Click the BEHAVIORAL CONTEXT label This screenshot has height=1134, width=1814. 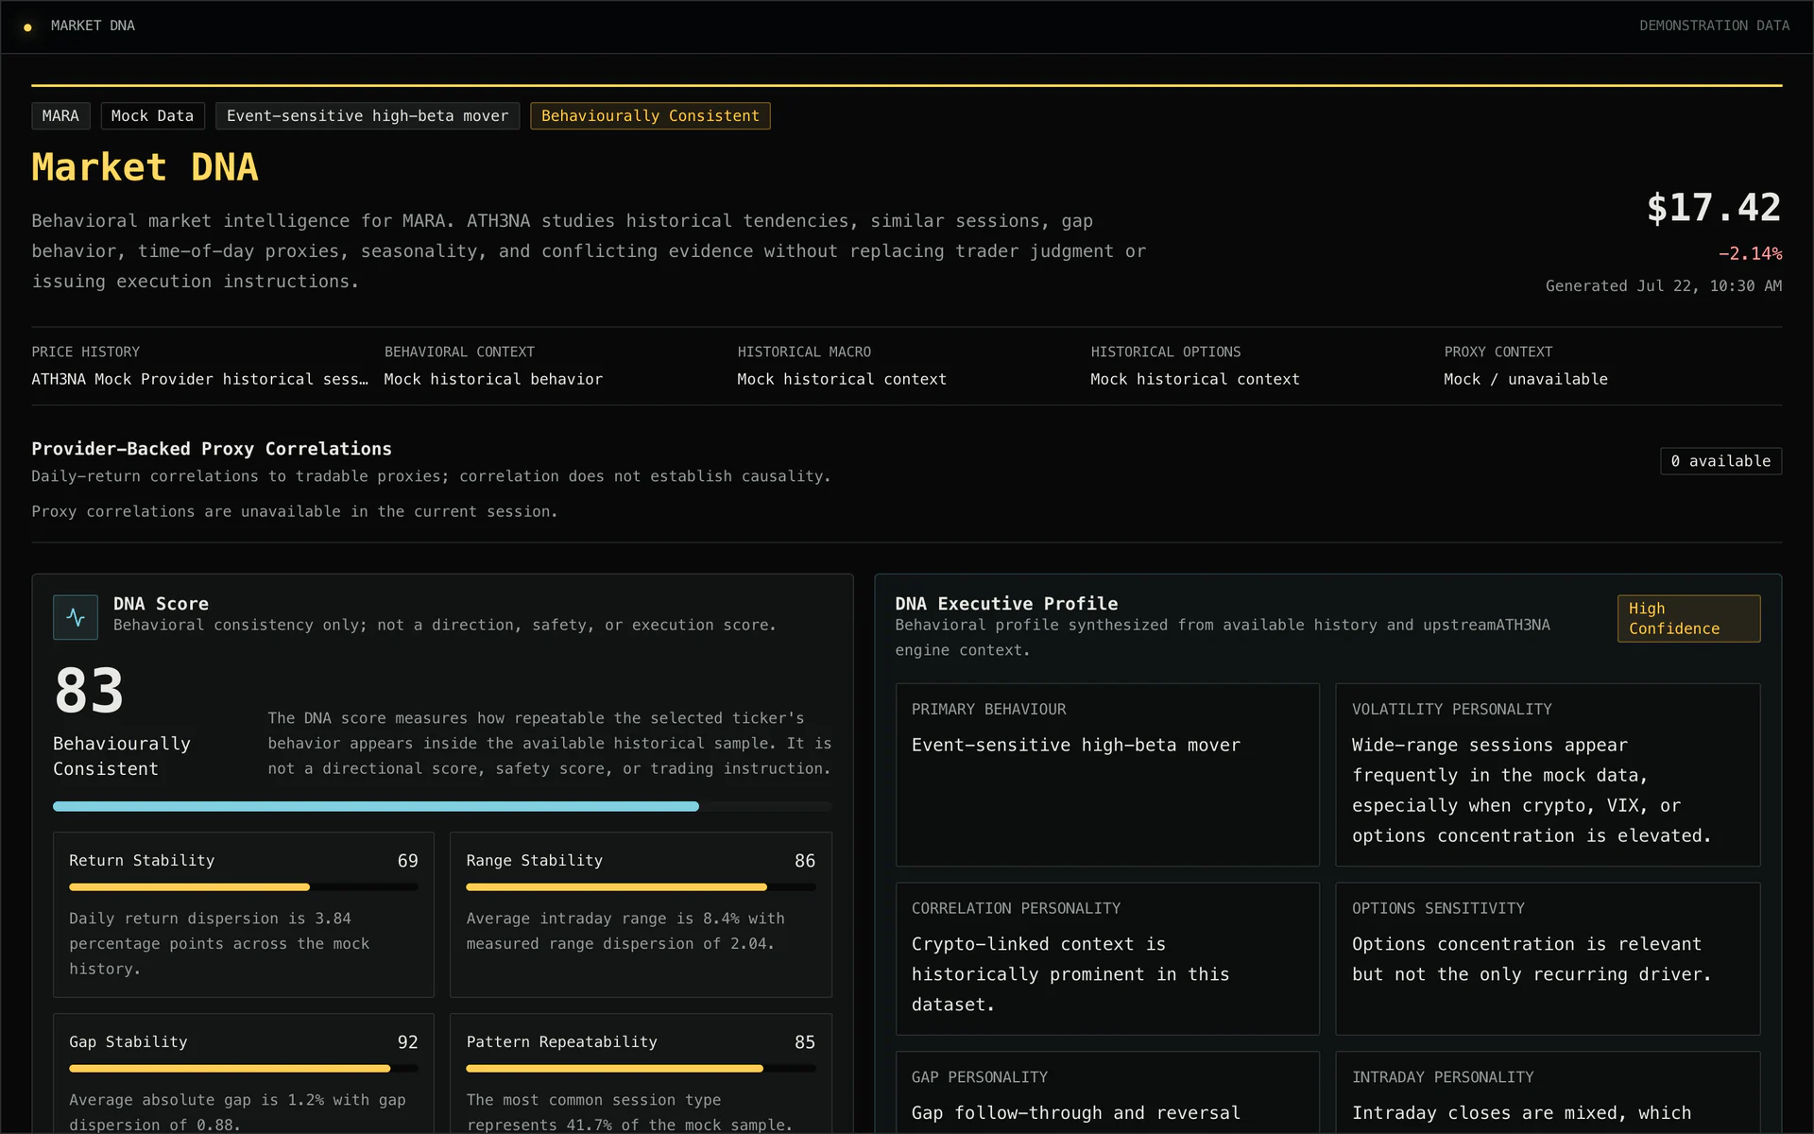[x=459, y=352]
